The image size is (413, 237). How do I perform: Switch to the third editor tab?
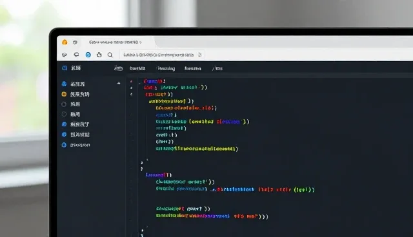(x=193, y=68)
